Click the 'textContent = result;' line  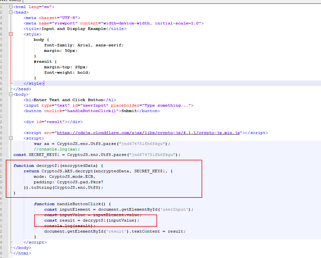115,231
